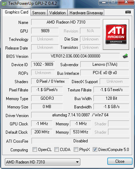Click the BIOS save chip icon

click(x=125, y=56)
